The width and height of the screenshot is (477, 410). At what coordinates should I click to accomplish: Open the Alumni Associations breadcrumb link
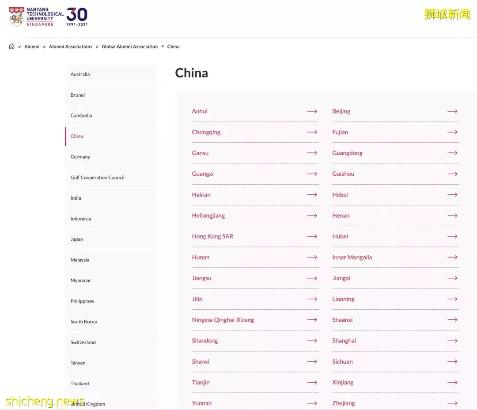click(x=71, y=46)
